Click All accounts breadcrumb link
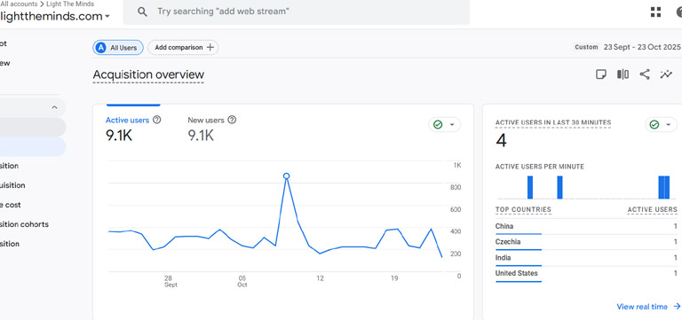682x320 pixels. 19,4
